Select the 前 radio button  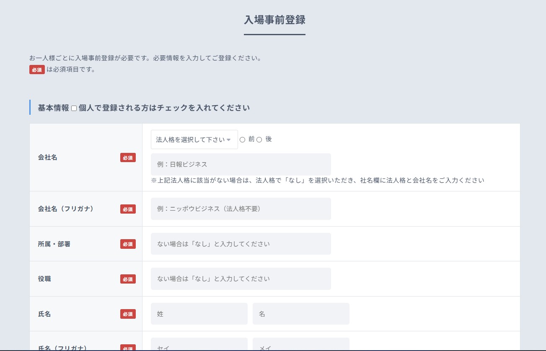click(x=242, y=140)
